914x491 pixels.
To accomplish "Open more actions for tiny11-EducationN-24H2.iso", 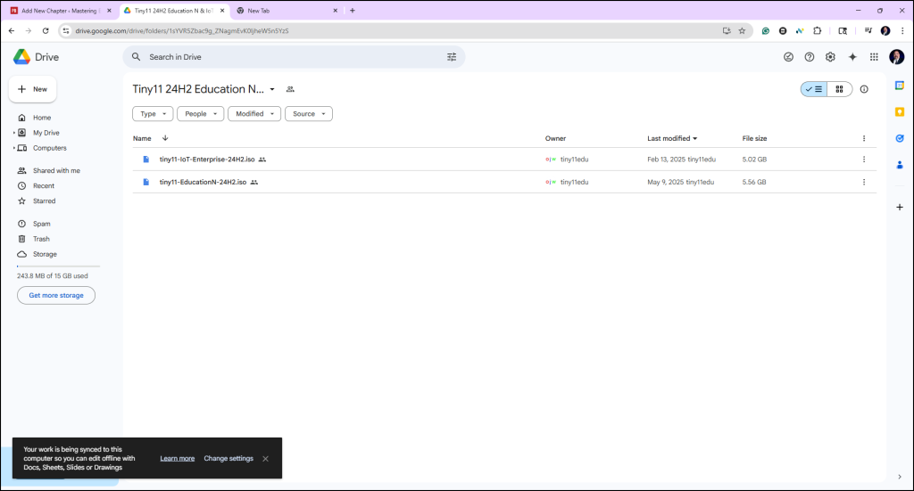I will click(864, 182).
